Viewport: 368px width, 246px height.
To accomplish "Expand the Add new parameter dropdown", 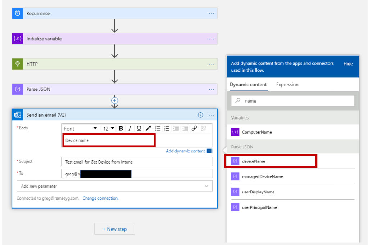I will tap(114, 186).
